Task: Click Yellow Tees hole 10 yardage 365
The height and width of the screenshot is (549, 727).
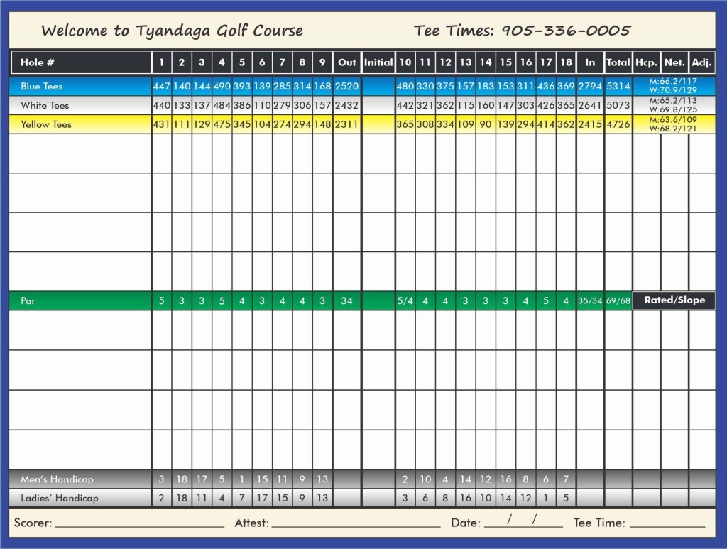Action: pyautogui.click(x=405, y=124)
